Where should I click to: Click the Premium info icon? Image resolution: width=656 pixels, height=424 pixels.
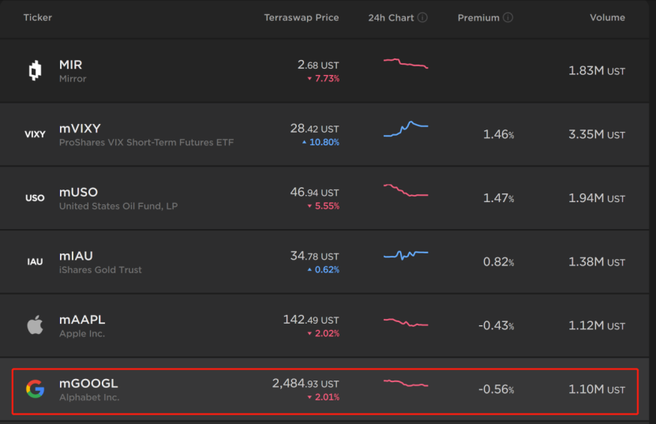point(508,17)
